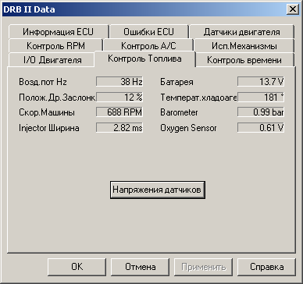Open the I/O Двигателя tab
The image size is (303, 284).
pos(51,60)
